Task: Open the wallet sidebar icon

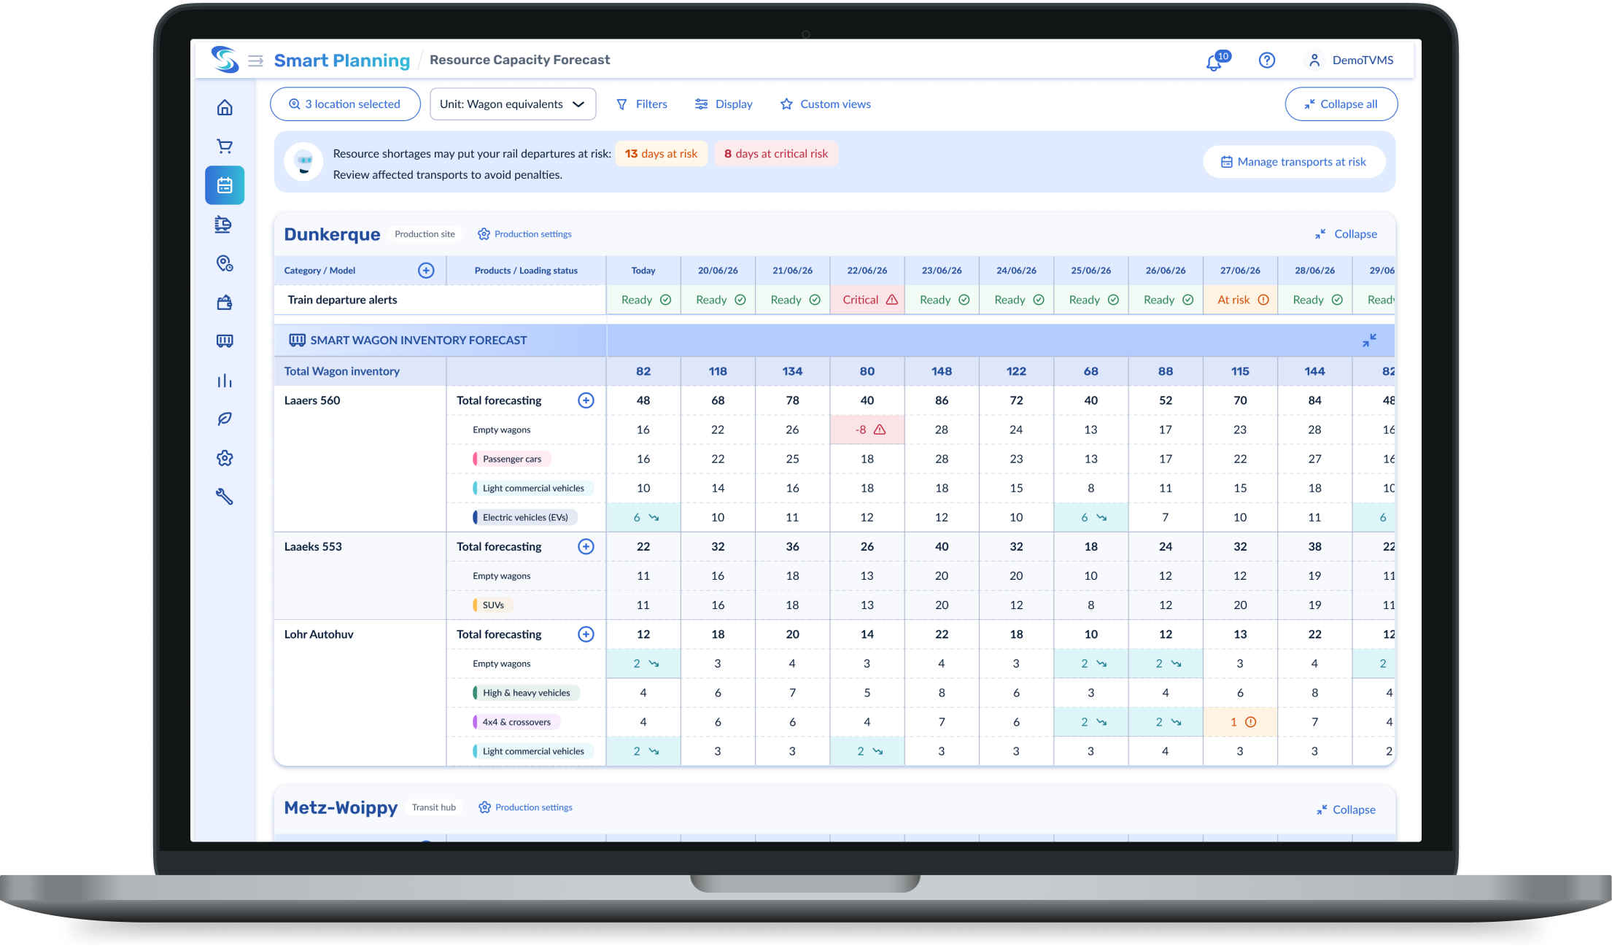Action: coord(225,302)
